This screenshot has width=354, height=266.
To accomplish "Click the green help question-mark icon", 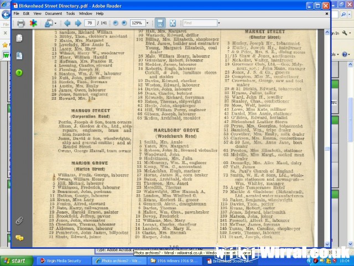I will (19, 73).
